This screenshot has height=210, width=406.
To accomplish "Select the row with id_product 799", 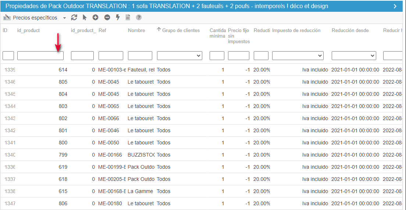I will 63,155.
